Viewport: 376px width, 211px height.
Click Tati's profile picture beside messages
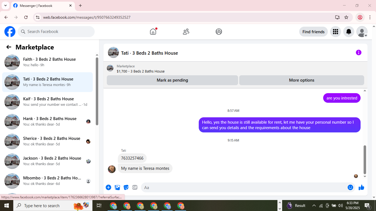[x=112, y=169]
